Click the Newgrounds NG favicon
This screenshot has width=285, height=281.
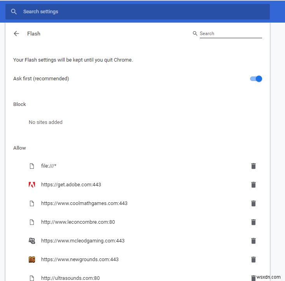(x=32, y=259)
